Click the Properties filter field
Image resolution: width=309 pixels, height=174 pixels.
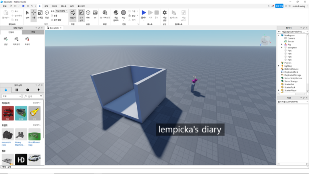click(293, 102)
